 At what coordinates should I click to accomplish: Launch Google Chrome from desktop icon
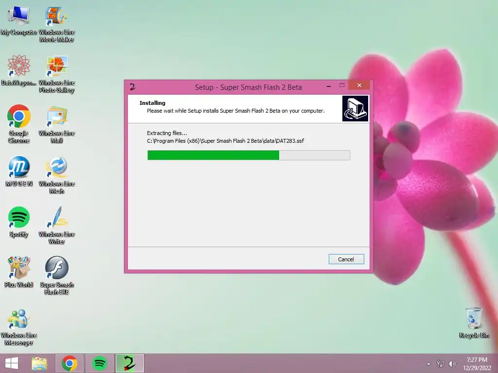click(19, 124)
